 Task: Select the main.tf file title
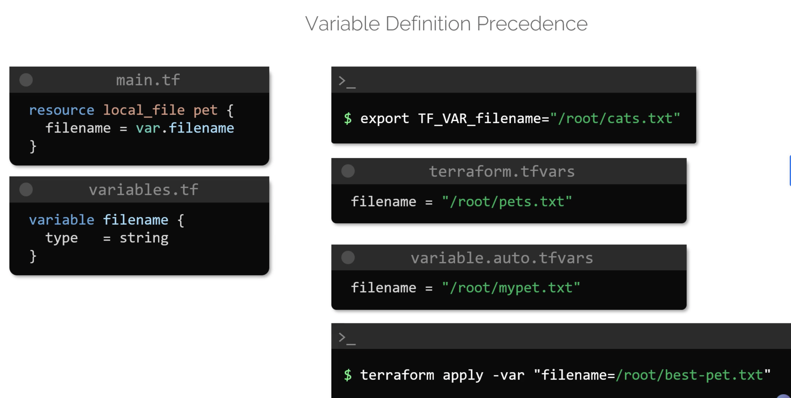[148, 80]
